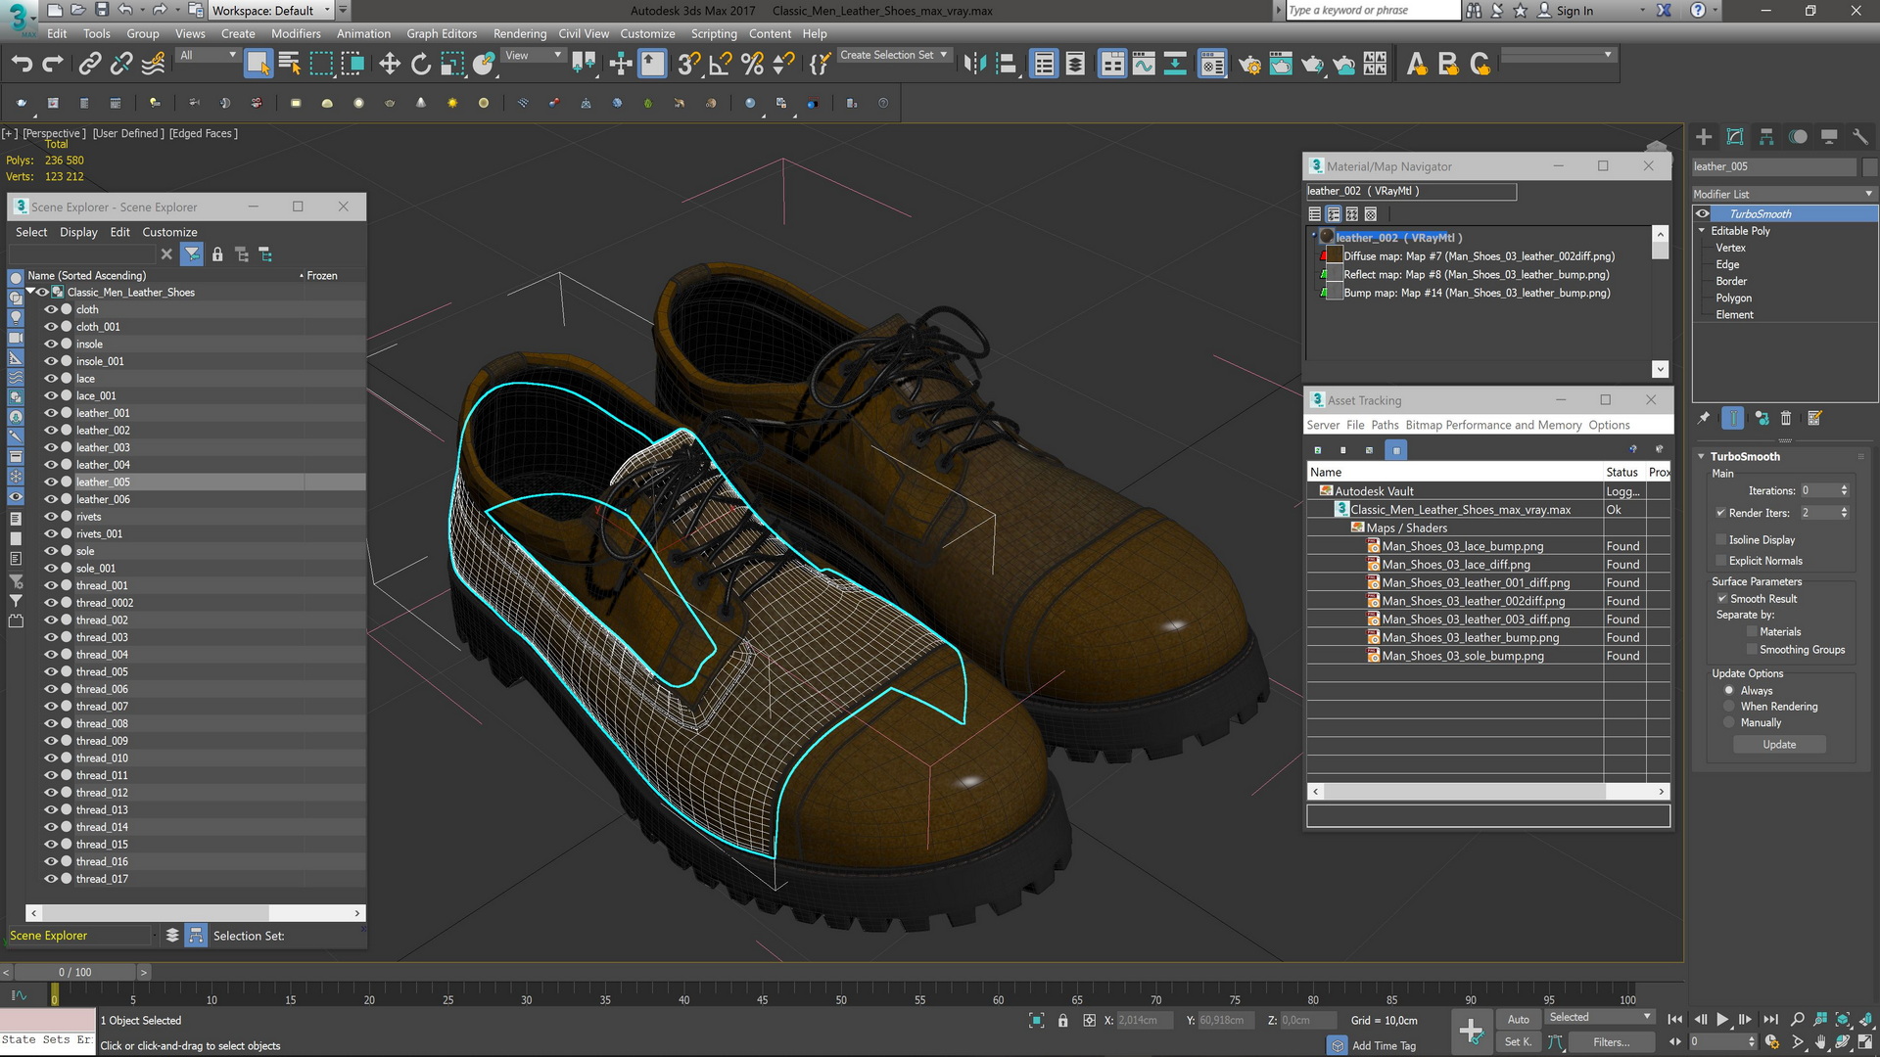Click Play Animation button
The height and width of the screenshot is (1057, 1880).
point(1722,1019)
